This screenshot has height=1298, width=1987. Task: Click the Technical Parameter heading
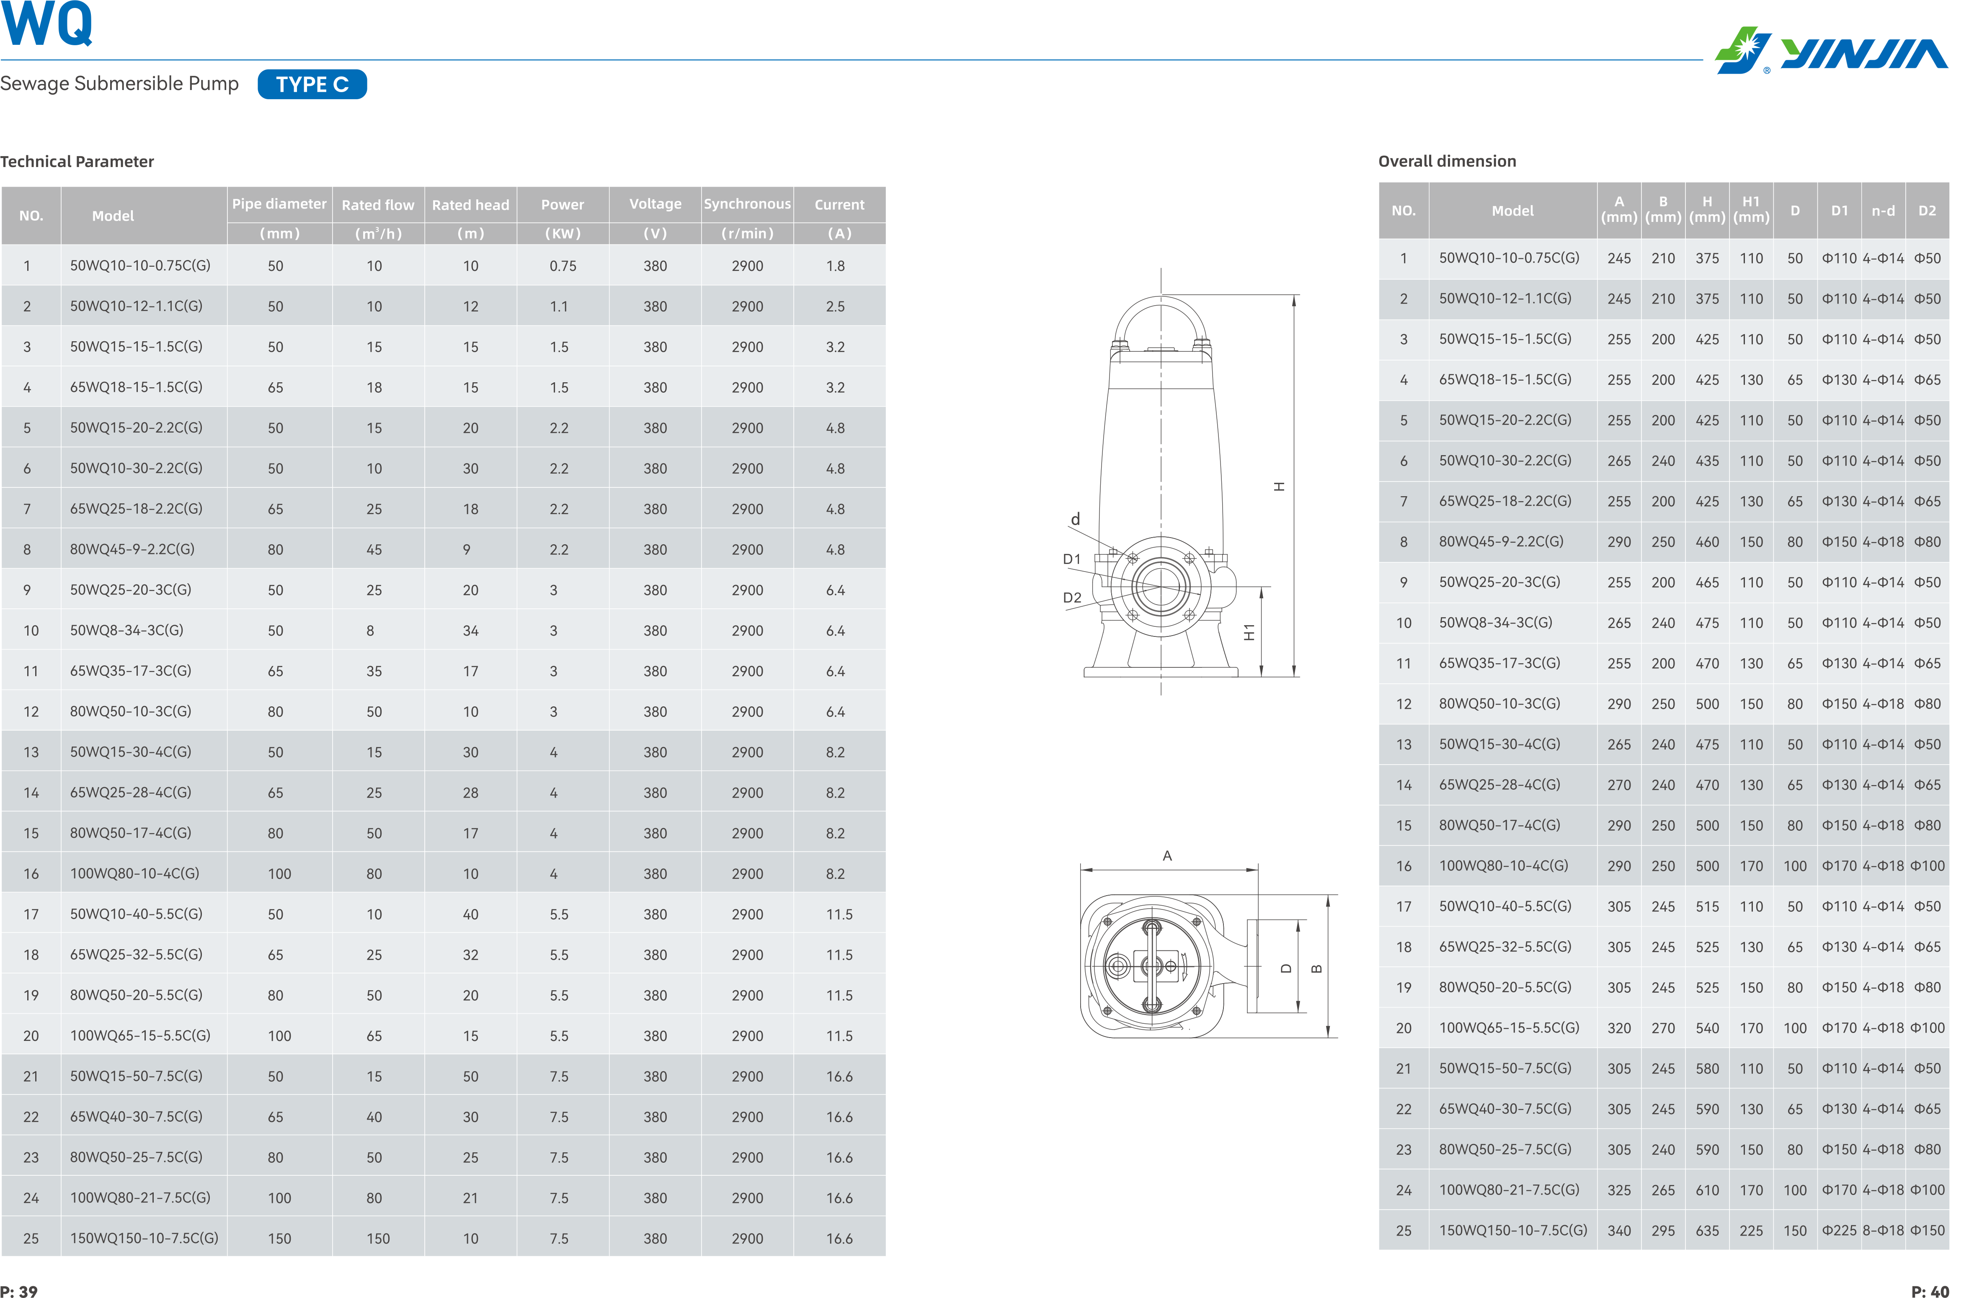[x=77, y=161]
